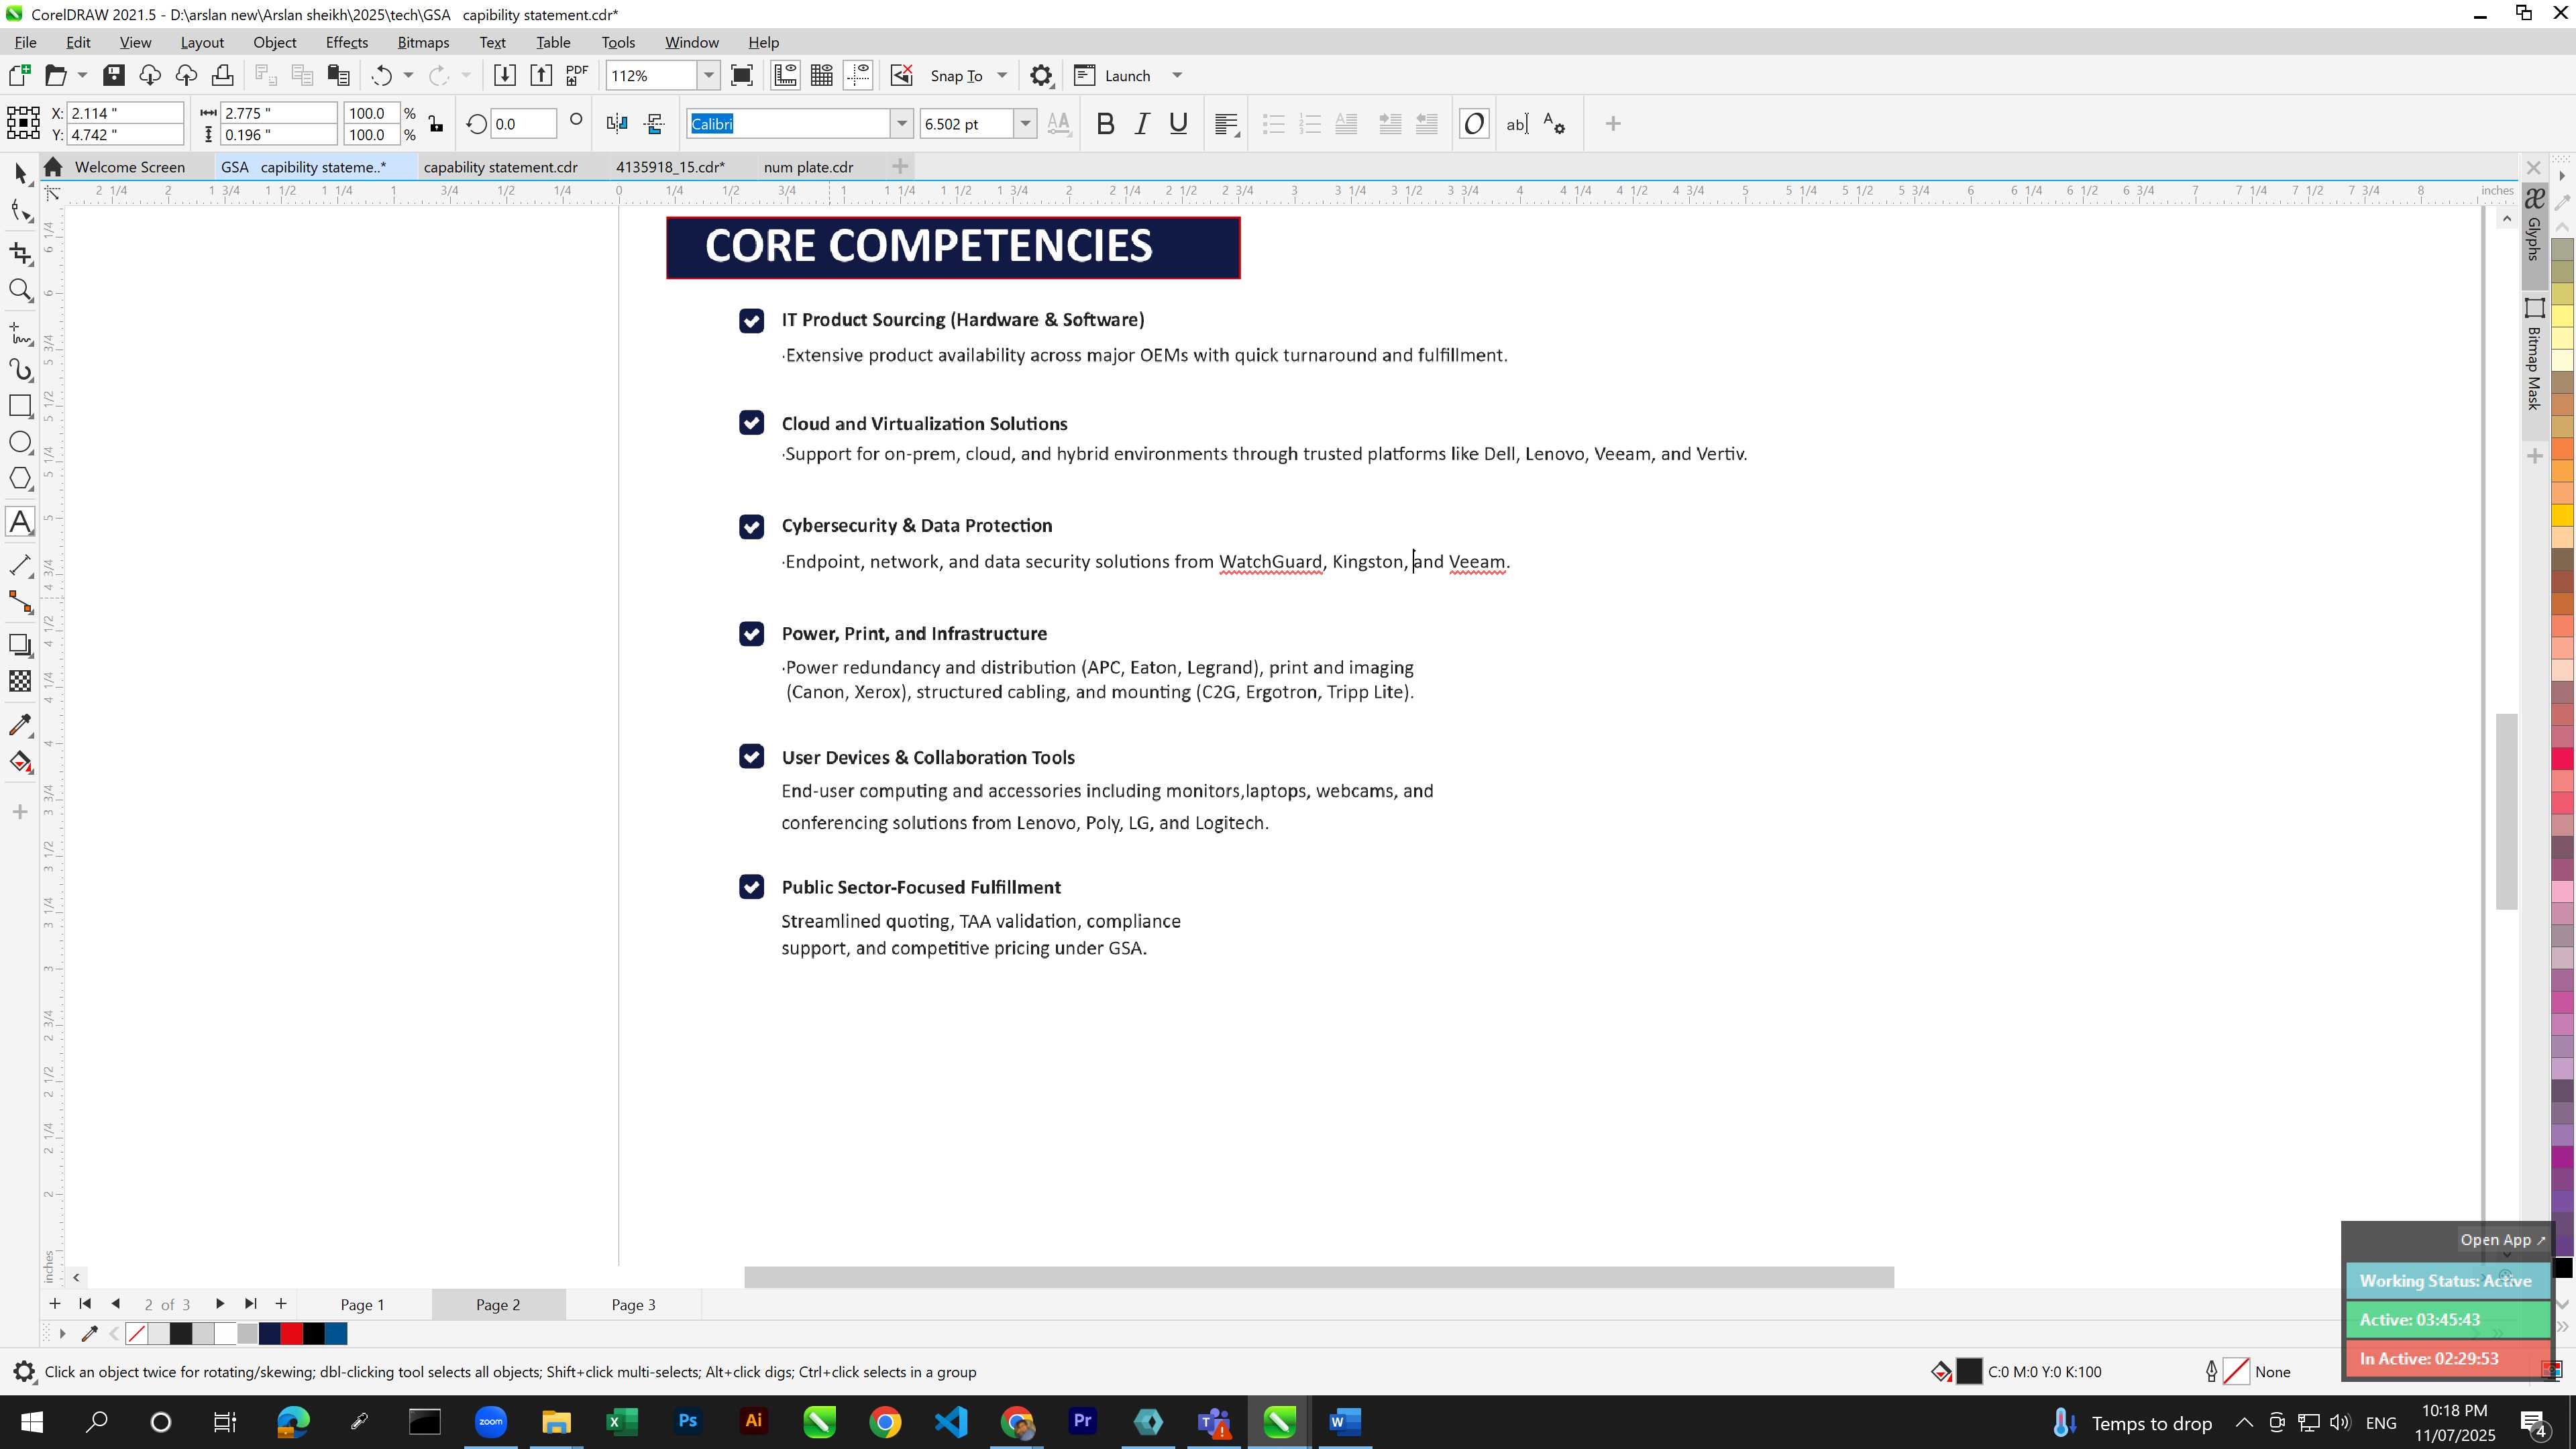Switch to num plate.cdr tab
This screenshot has width=2576, height=1449.
pos(808,167)
